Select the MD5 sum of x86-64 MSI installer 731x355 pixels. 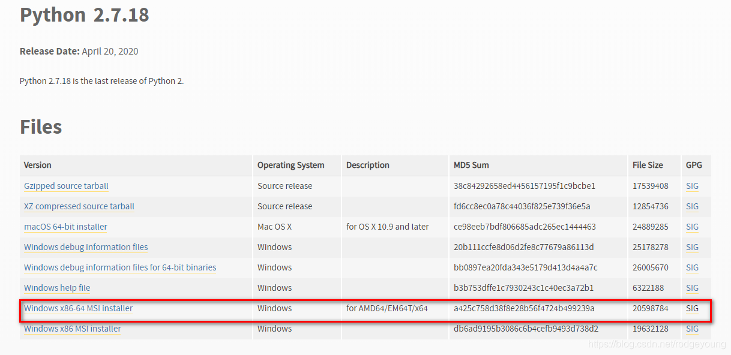click(x=524, y=308)
